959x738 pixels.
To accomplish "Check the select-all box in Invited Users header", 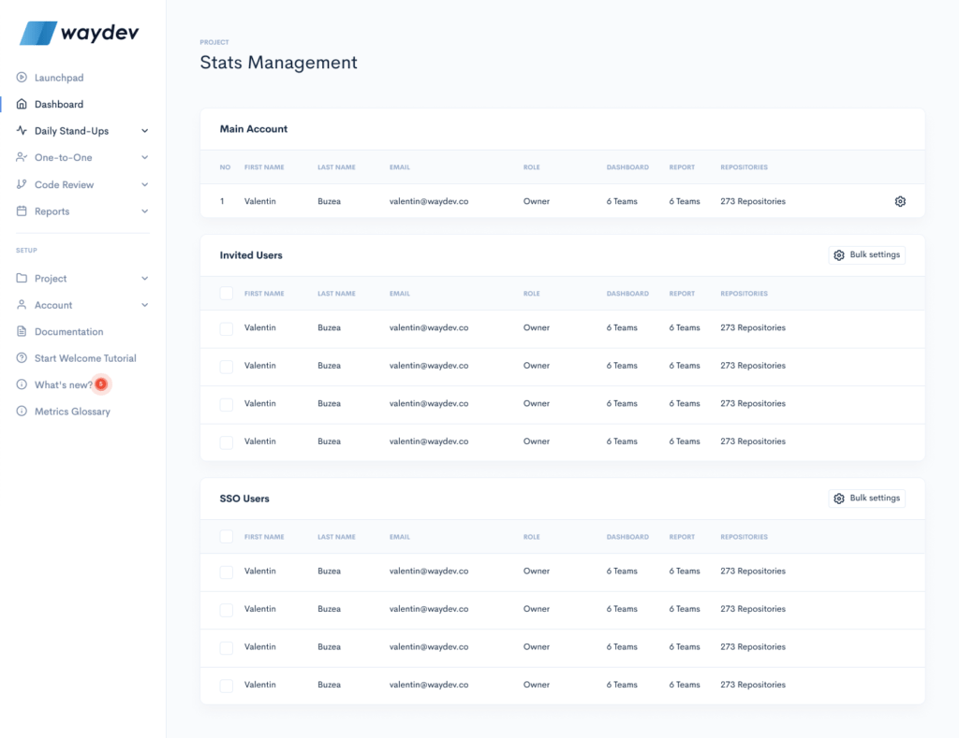I will (x=226, y=293).
